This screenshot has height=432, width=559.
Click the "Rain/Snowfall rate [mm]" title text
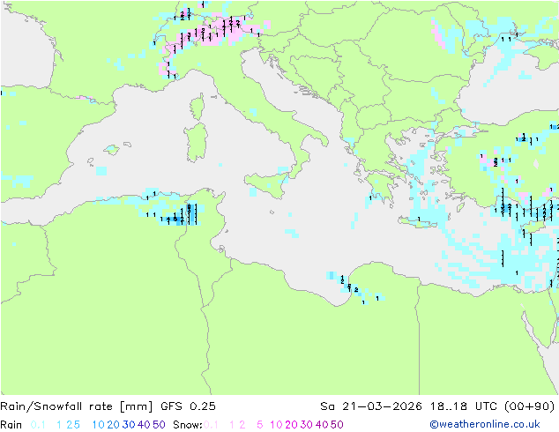click(77, 406)
